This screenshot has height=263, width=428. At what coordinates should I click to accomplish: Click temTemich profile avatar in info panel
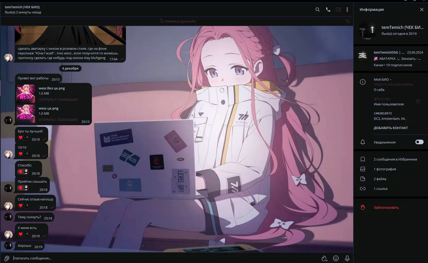click(x=367, y=30)
